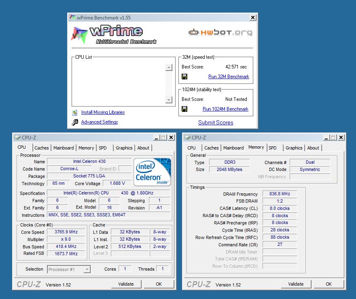Image resolution: width=356 pixels, height=299 pixels.
Task: Click the 2048 MBytes size field
Action: 229,169
